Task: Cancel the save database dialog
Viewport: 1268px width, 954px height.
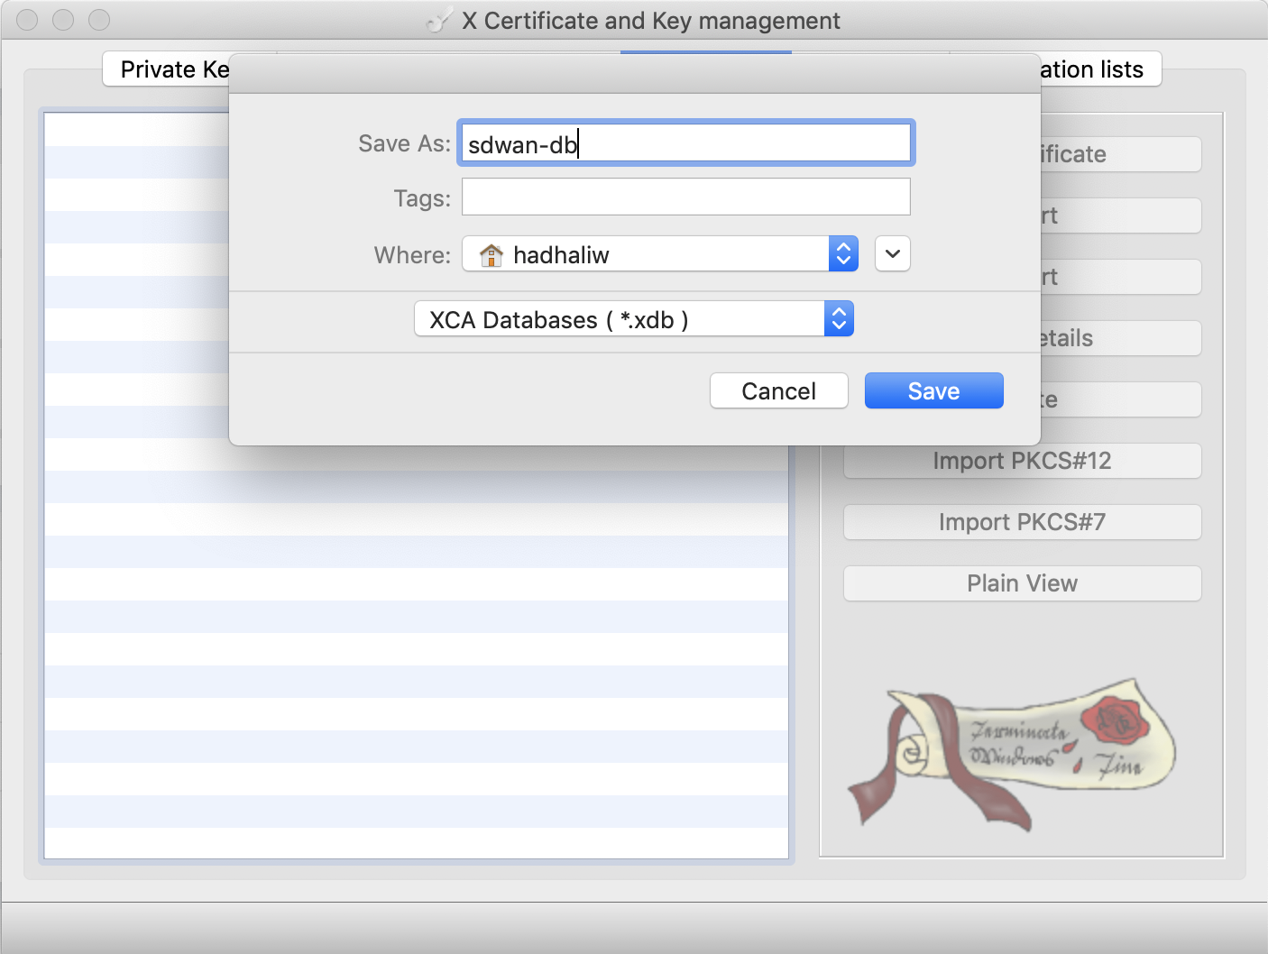Action: point(778,390)
